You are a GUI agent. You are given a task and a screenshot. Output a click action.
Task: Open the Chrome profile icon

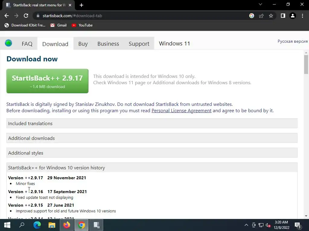coord(293,16)
